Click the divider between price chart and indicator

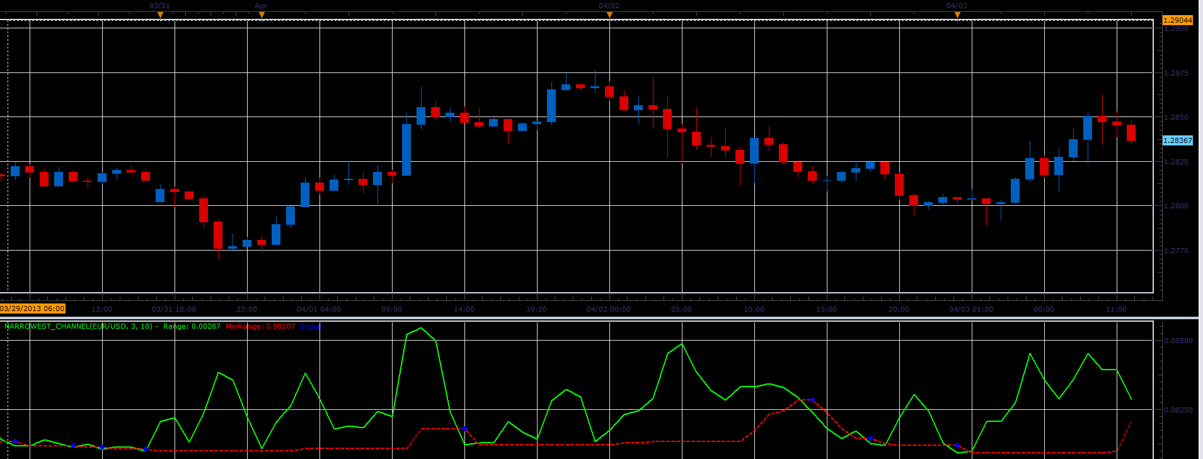[x=601, y=318]
